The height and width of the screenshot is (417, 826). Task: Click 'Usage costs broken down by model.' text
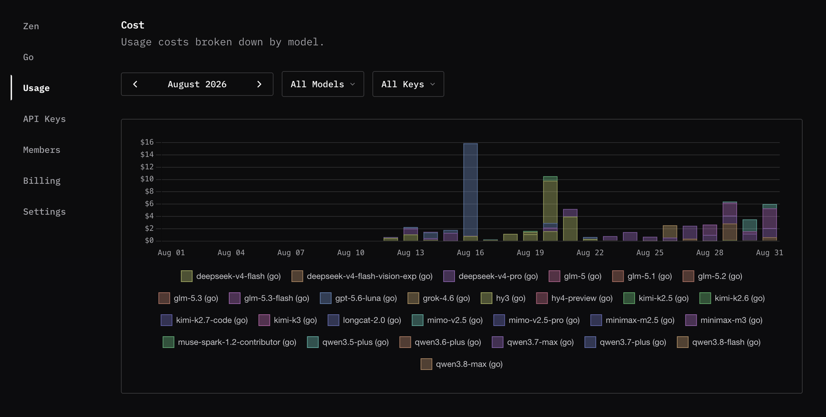point(223,42)
